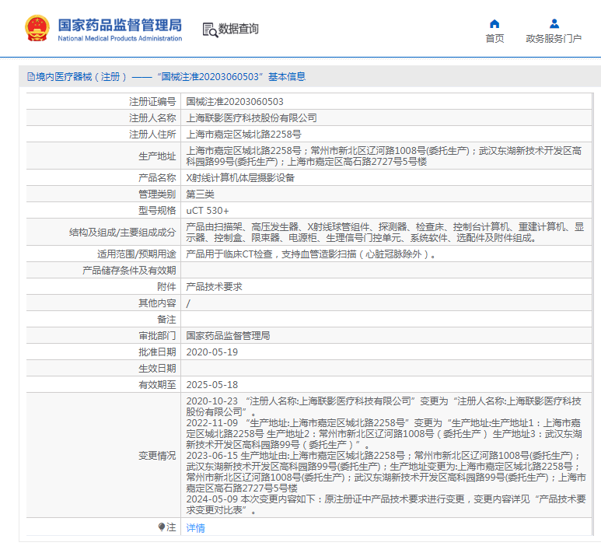The height and width of the screenshot is (546, 601).
Task: Open 政务服务门户 portal link text
Action: [x=554, y=39]
